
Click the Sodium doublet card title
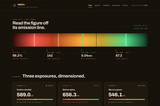point(24,90)
